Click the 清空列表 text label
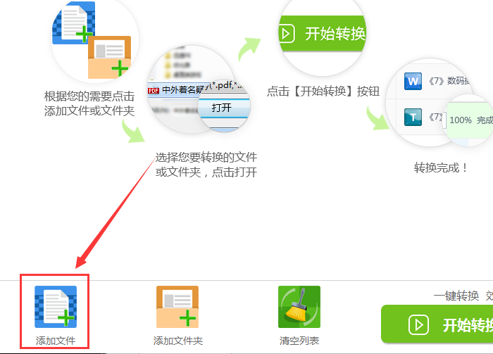Screen dimensions: 493x354 coord(299,341)
